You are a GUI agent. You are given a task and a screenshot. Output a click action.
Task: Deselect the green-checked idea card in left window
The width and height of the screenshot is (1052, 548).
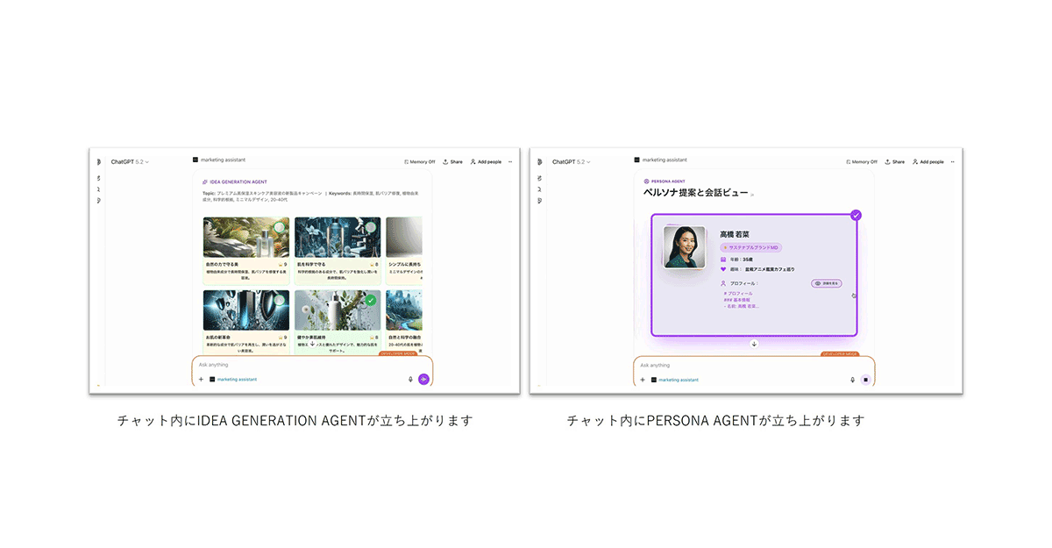tap(371, 300)
